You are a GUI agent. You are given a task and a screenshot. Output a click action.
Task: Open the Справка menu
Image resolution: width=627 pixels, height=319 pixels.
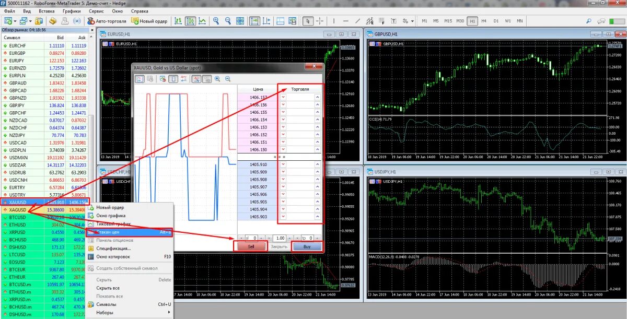point(140,10)
